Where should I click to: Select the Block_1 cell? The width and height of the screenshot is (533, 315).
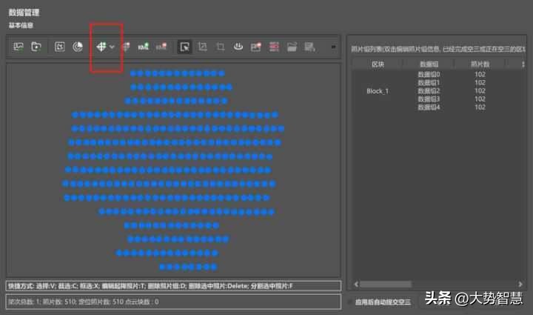378,91
